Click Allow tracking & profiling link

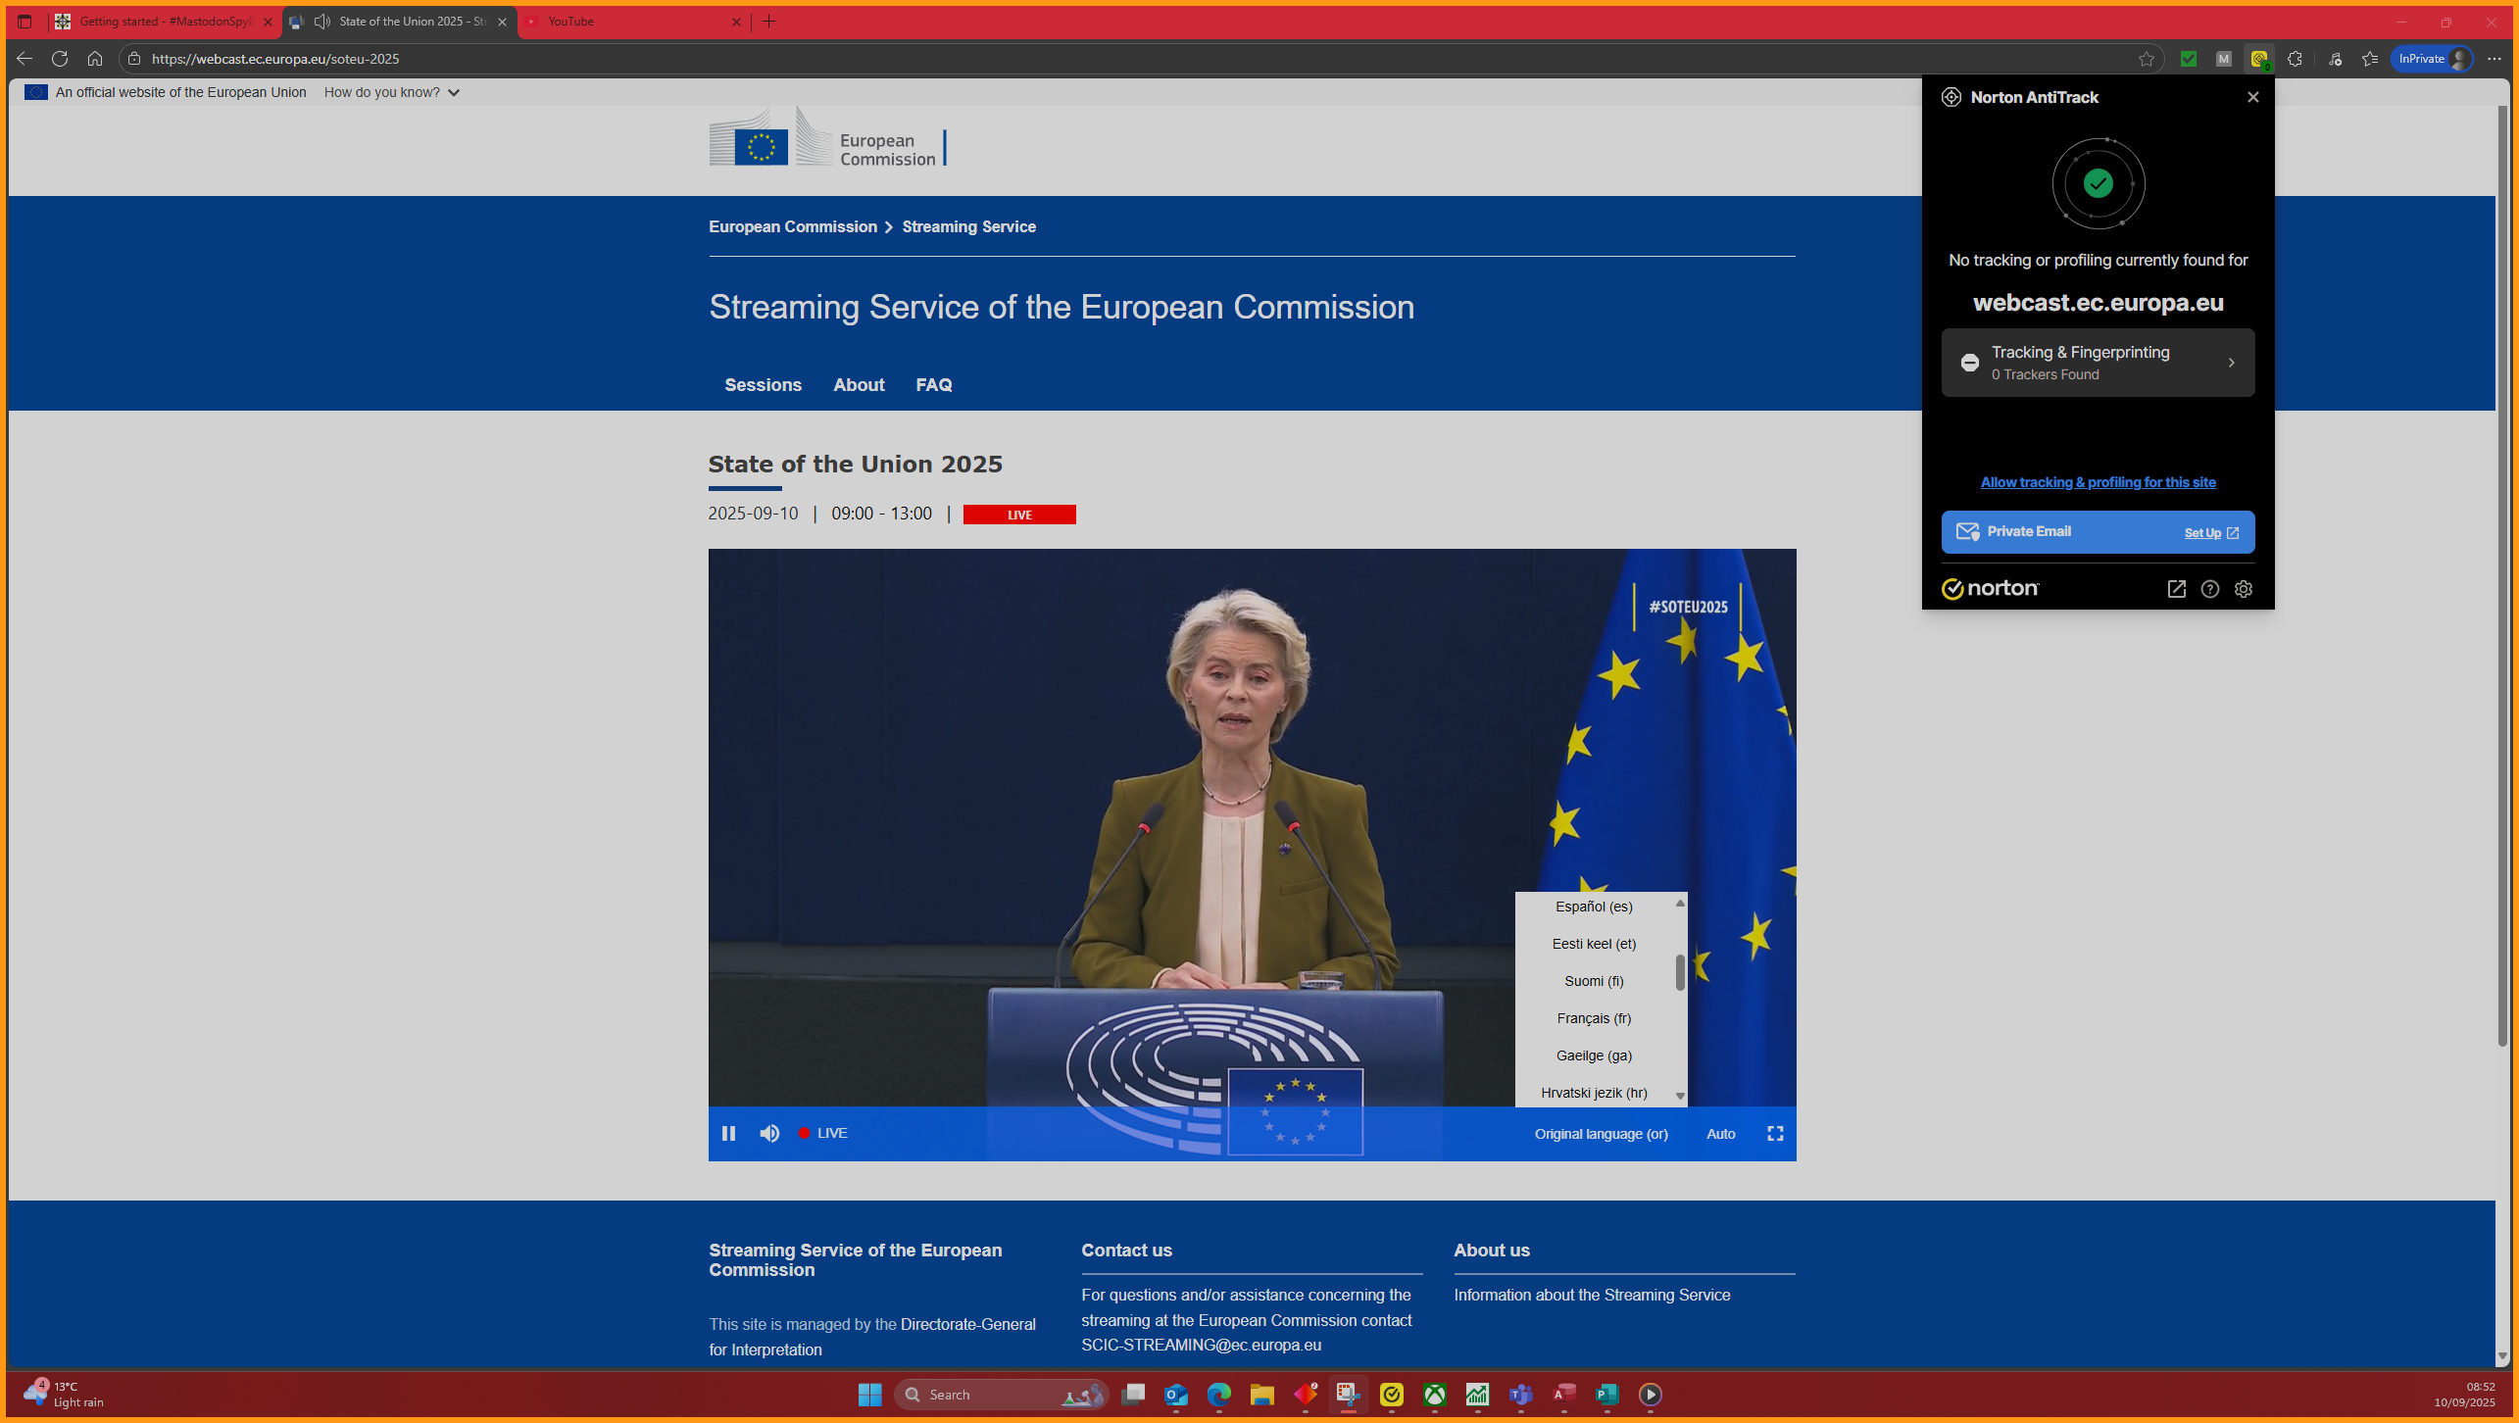(2098, 482)
